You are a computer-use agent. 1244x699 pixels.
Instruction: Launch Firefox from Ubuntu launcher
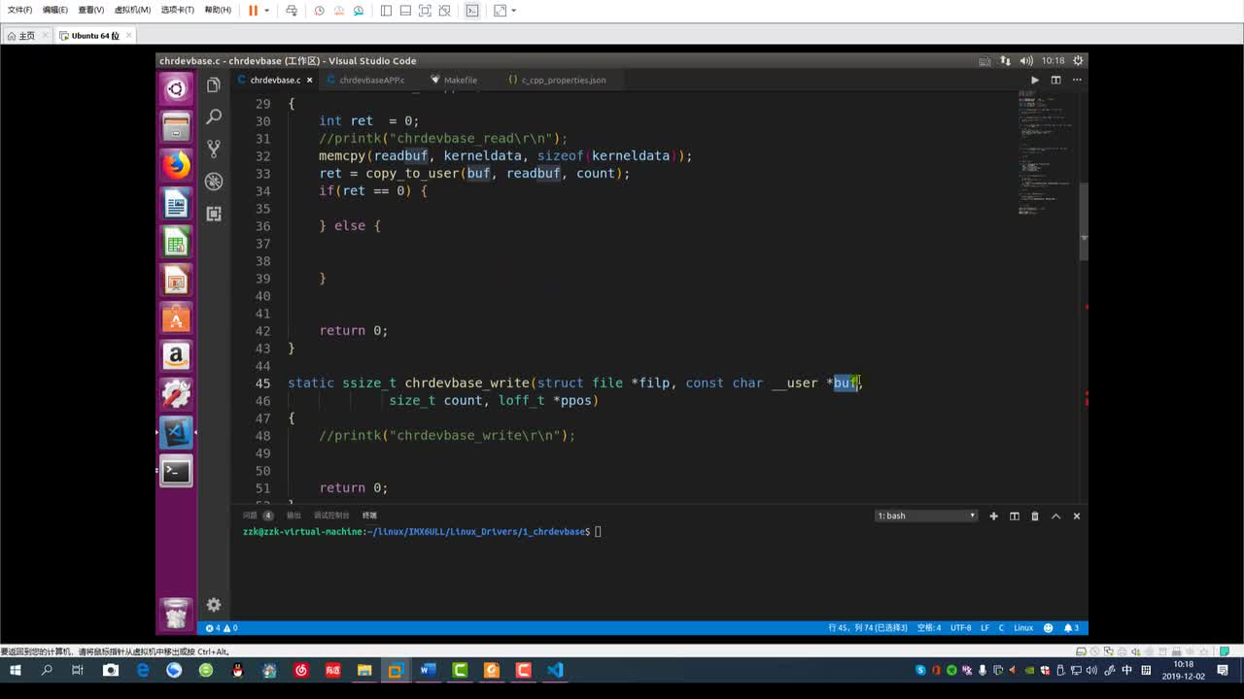coord(176,165)
